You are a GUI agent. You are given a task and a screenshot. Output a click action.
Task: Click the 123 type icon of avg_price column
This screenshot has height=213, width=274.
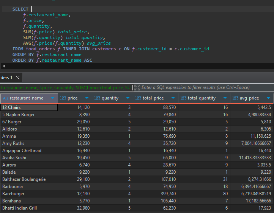pyautogui.click(x=235, y=98)
